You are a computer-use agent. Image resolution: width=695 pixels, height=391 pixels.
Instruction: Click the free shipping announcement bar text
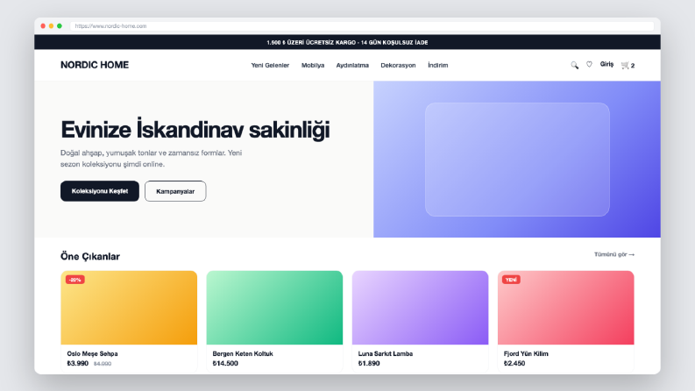click(347, 43)
